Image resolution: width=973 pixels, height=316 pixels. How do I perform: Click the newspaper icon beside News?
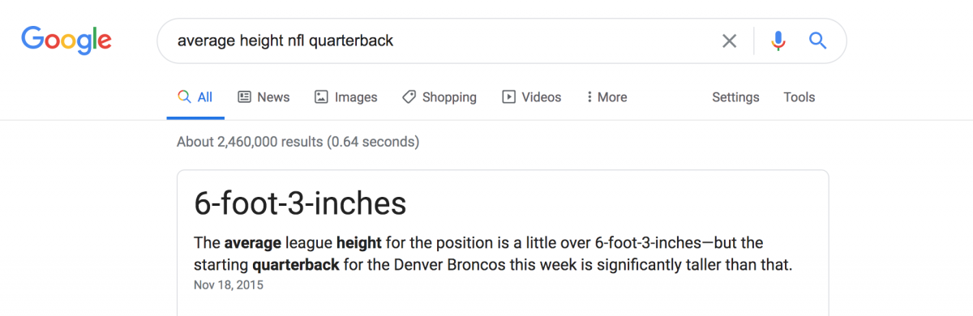tap(244, 97)
